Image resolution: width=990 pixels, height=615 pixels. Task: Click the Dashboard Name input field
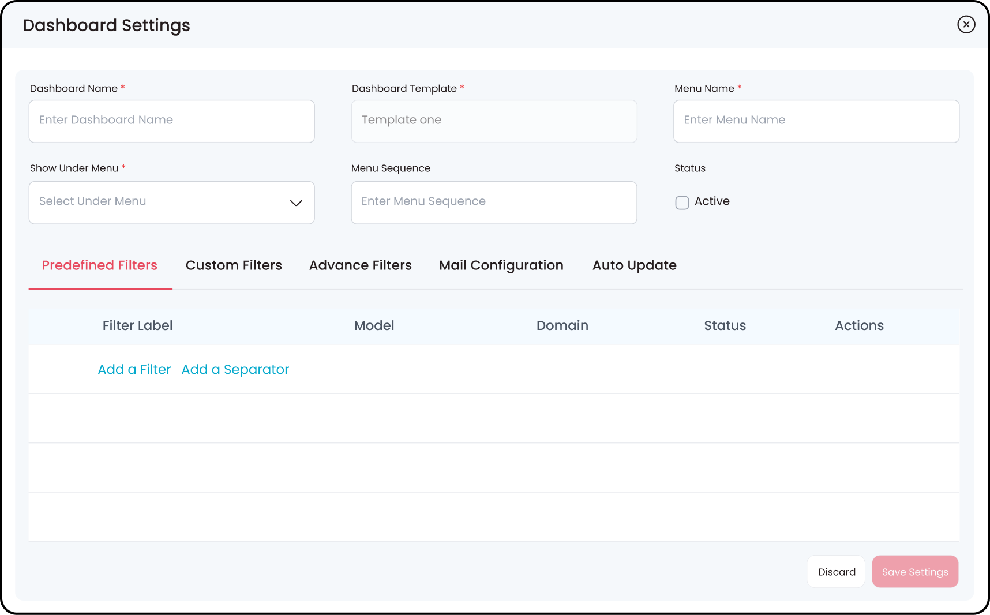171,121
